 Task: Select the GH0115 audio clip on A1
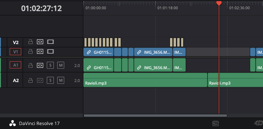tap(98, 65)
